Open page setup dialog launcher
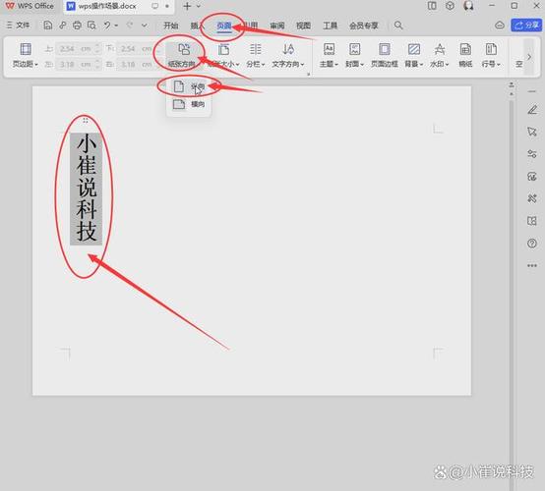Viewport: 545px width, 491px height. tap(308, 74)
